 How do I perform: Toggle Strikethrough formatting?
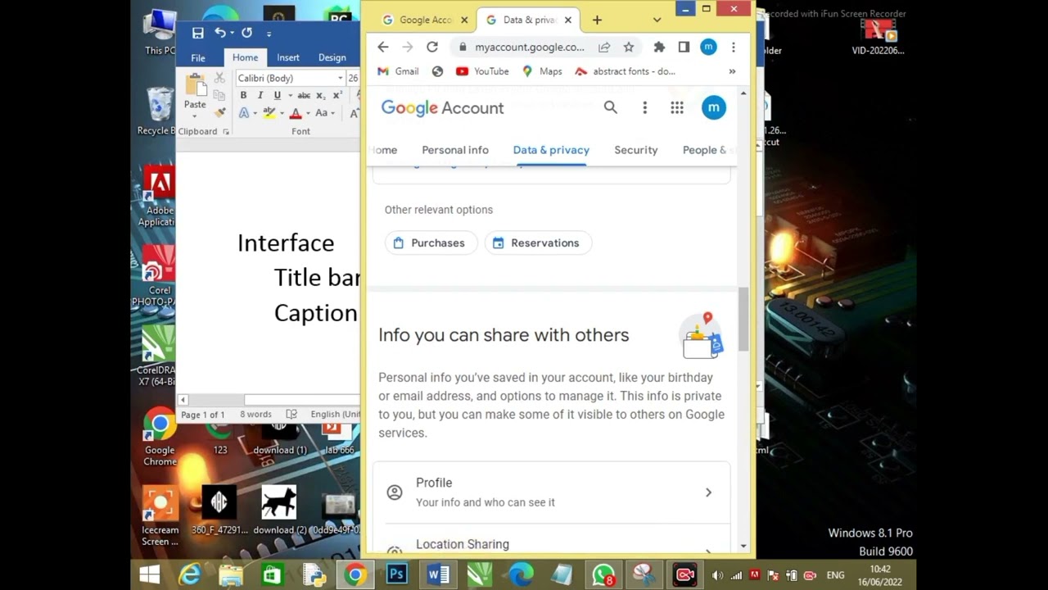pyautogui.click(x=304, y=95)
